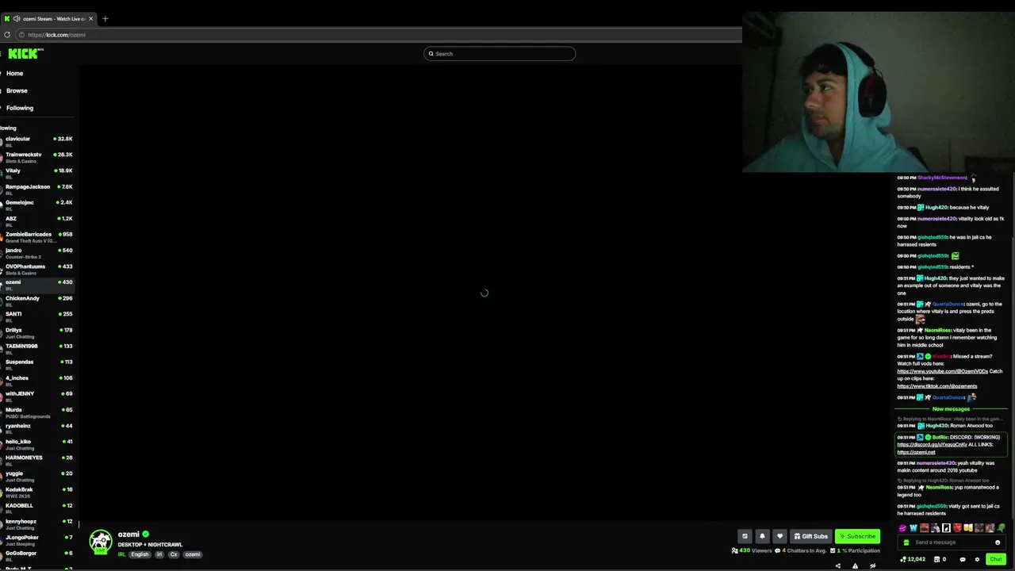Image resolution: width=1015 pixels, height=571 pixels.
Task: Click the kick.com/ozemi address bar
Action: [381, 34]
